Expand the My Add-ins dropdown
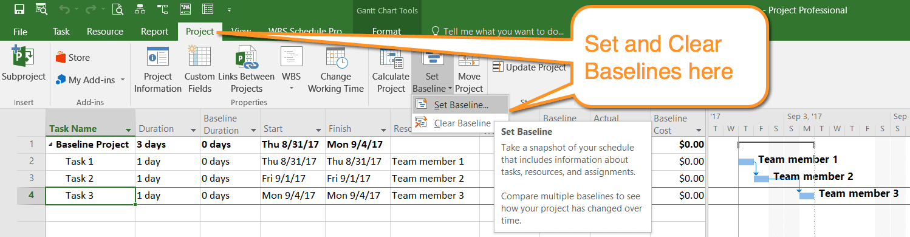 pyautogui.click(x=122, y=80)
